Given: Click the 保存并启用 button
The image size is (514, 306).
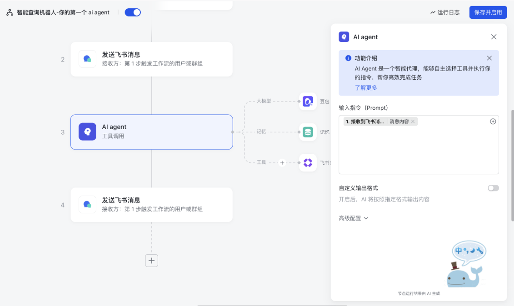Looking at the screenshot, I should (488, 12).
